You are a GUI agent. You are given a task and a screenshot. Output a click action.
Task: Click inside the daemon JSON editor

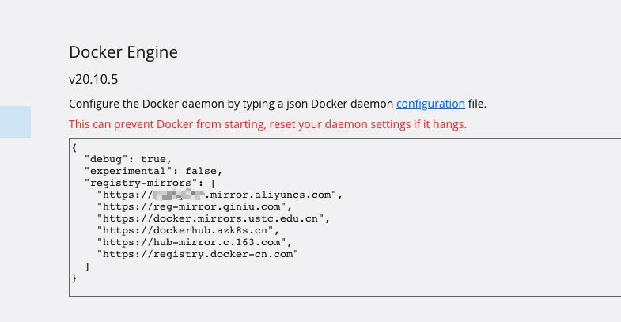coord(345,218)
